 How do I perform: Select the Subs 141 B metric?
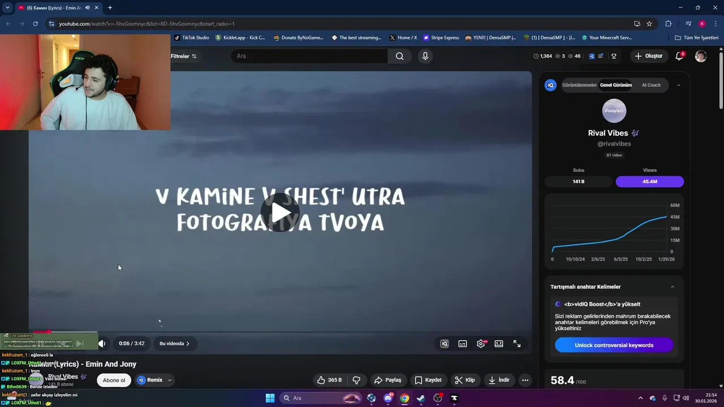pyautogui.click(x=579, y=181)
